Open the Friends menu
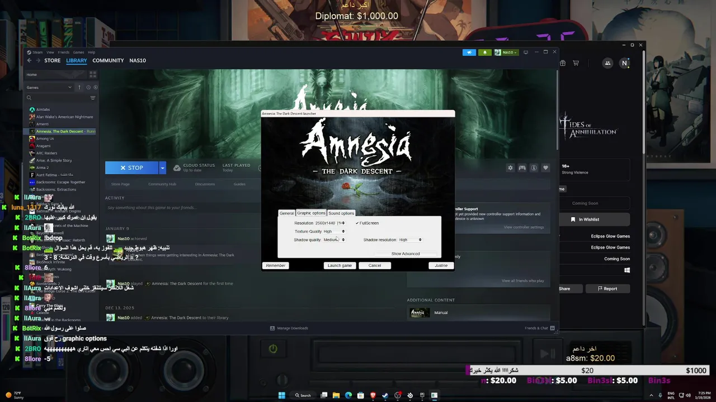 [x=64, y=52]
